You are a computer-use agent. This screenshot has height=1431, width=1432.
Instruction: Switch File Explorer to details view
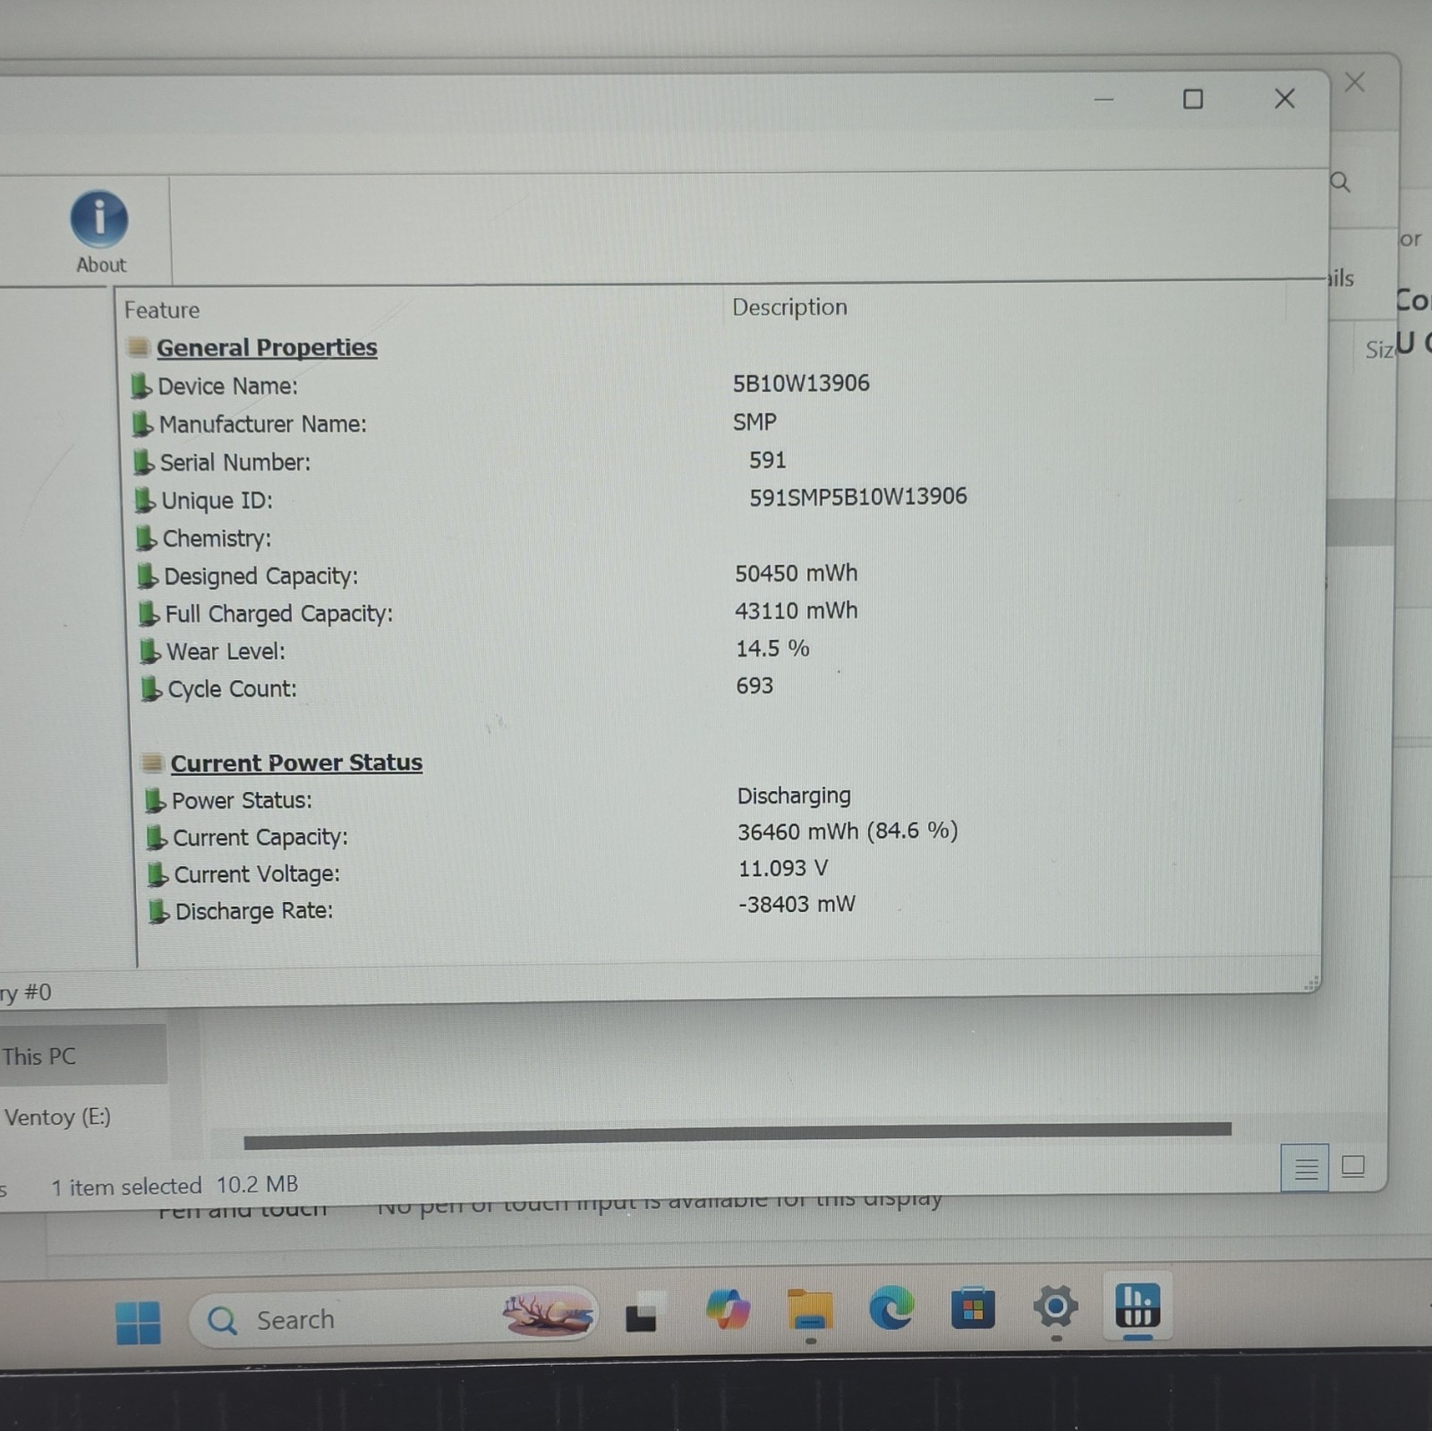(x=1305, y=1168)
